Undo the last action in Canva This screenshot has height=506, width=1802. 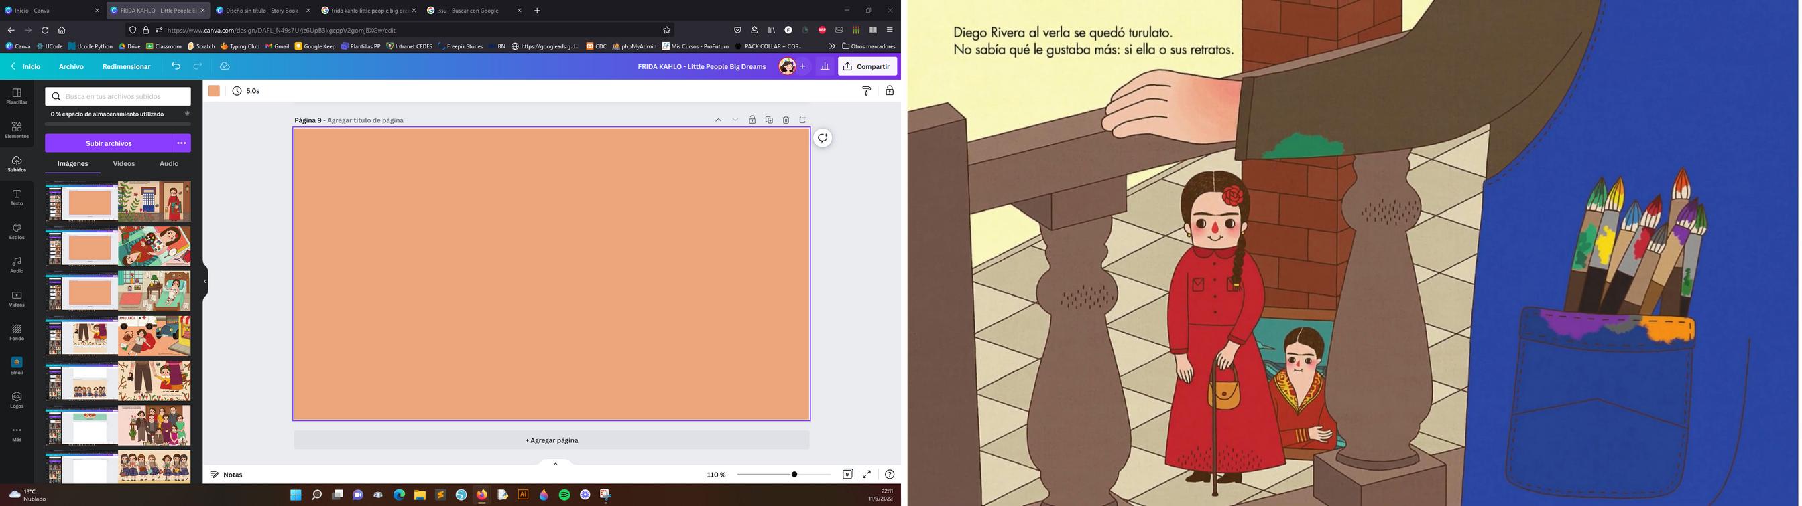tap(176, 66)
